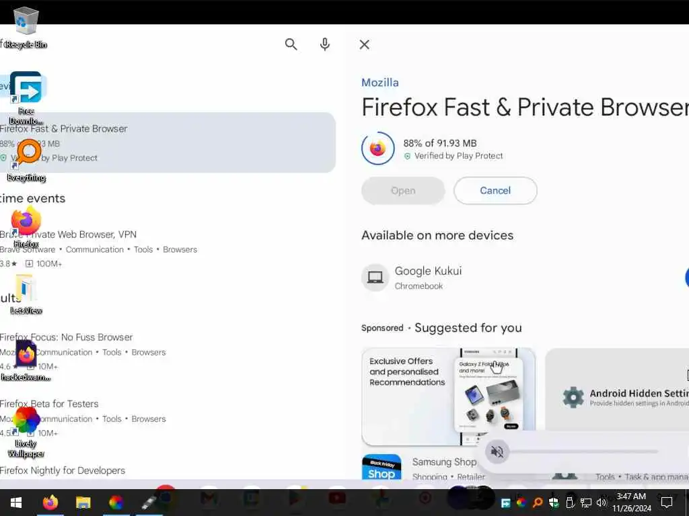Open the Samsung Exclusive Offers ad card
The height and width of the screenshot is (516, 689).
(448, 396)
